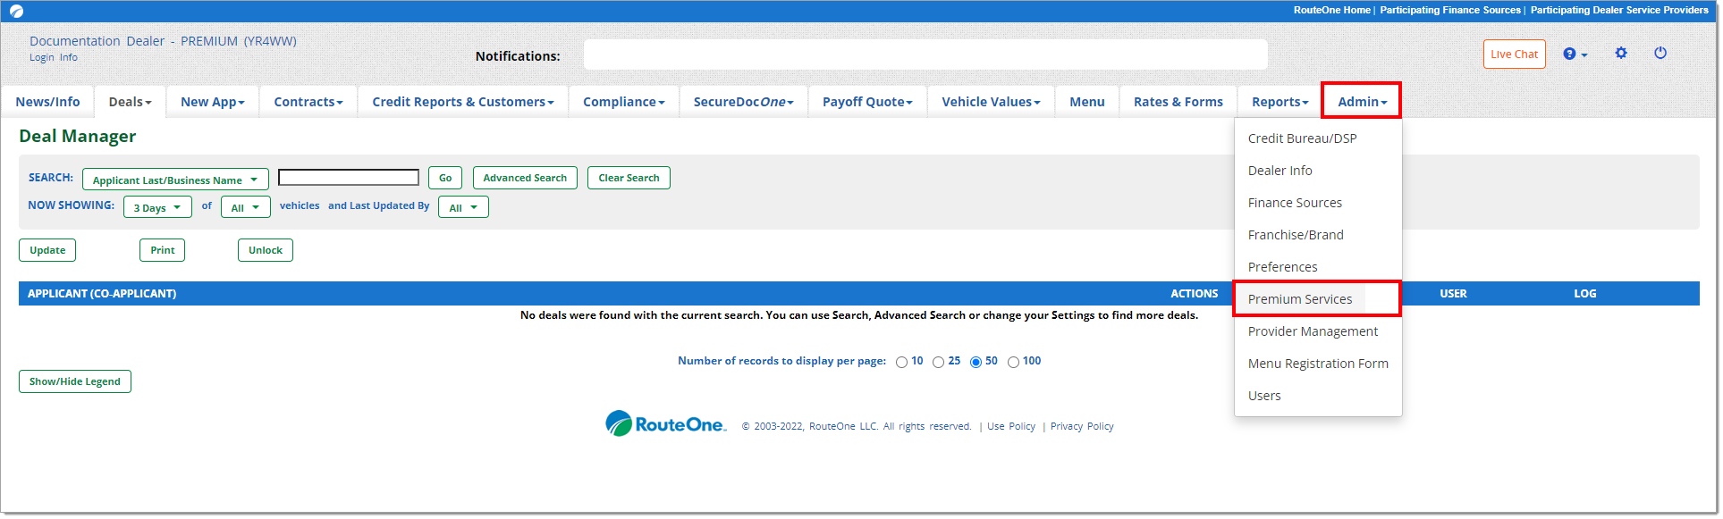Click the Notifications message box
The image size is (1723, 519).
(925, 54)
